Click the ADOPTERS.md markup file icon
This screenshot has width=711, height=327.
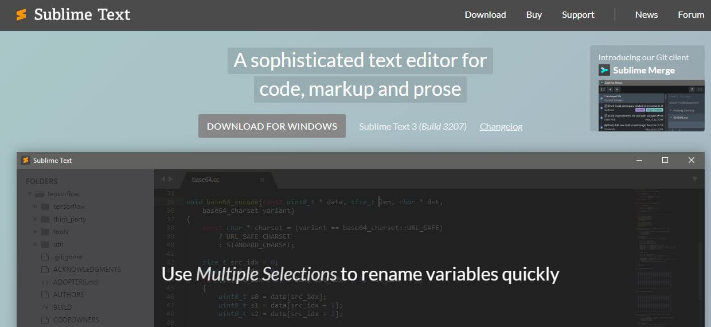[45, 282]
